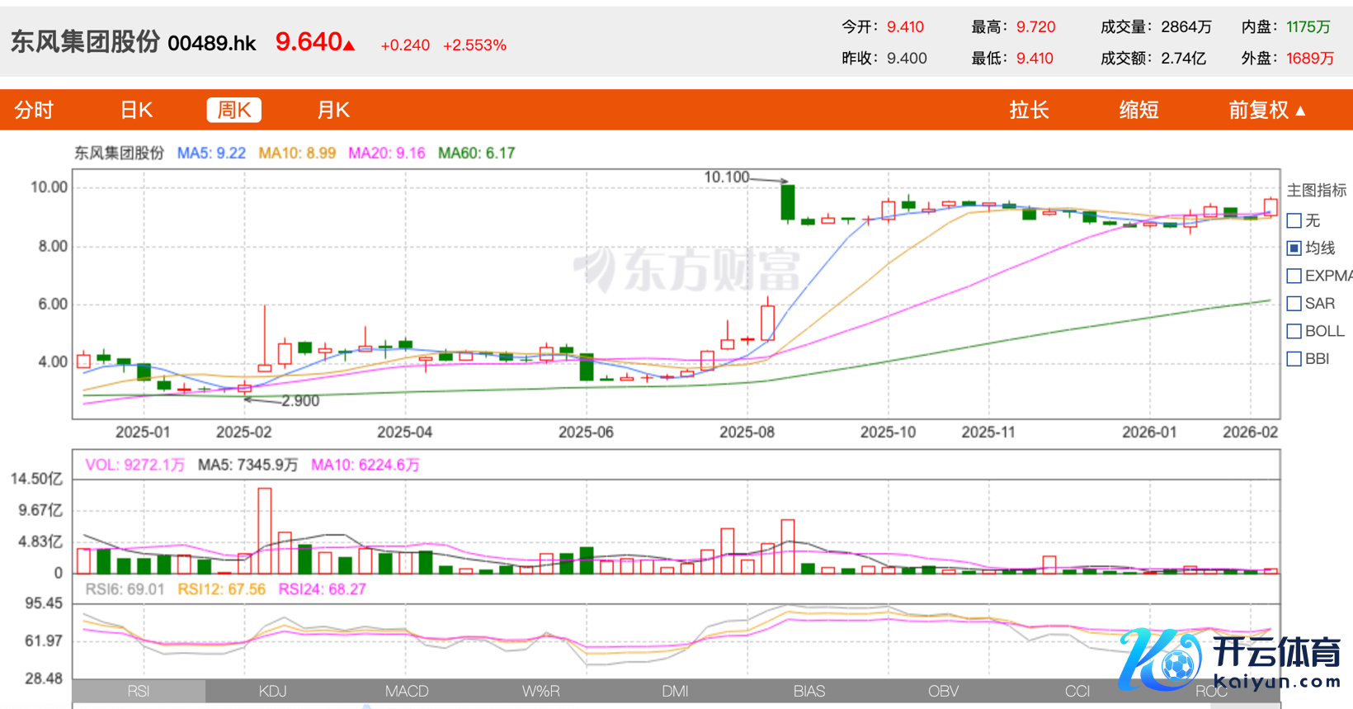This screenshot has height=709, width=1353.
Task: Select the W%R indicator tab
Action: 540,691
